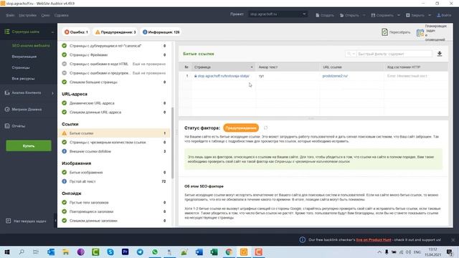Viewport: 459px width, 258px height.
Task: Click the green Купить button
Action: tap(29, 145)
